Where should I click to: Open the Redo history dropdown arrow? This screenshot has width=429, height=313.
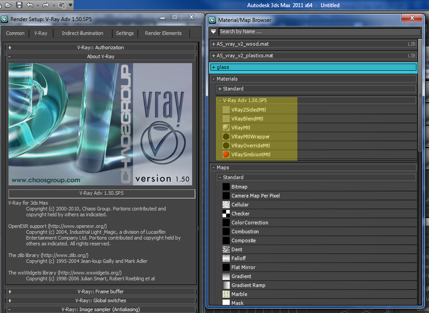(x=54, y=5)
